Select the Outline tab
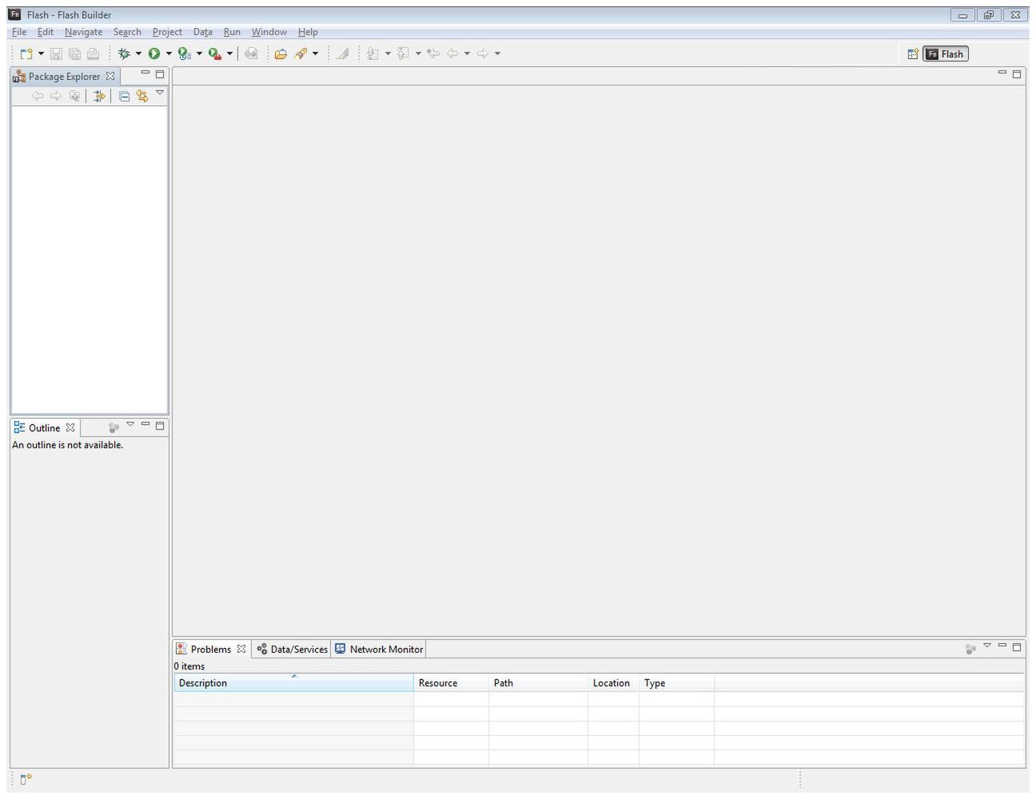1036x799 pixels. point(45,428)
